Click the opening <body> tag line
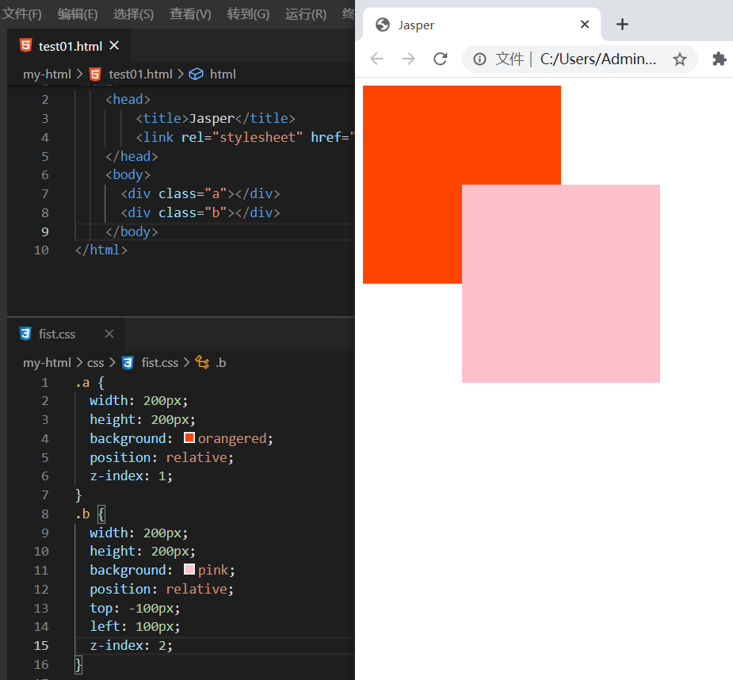This screenshot has height=680, width=733. pyautogui.click(x=128, y=175)
